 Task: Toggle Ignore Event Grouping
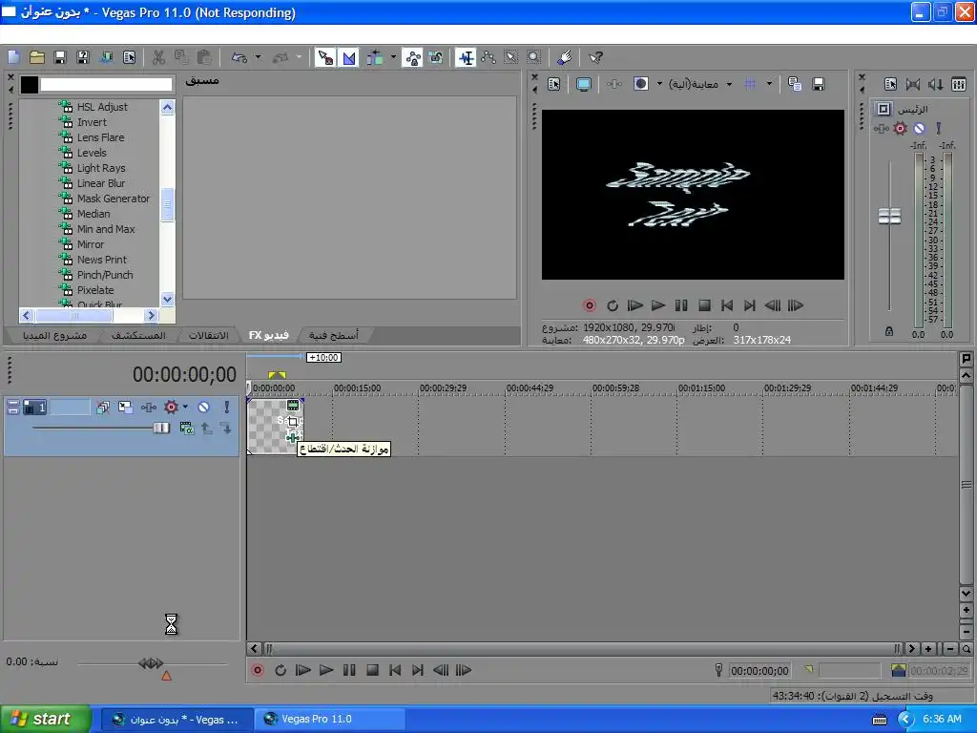435,57
